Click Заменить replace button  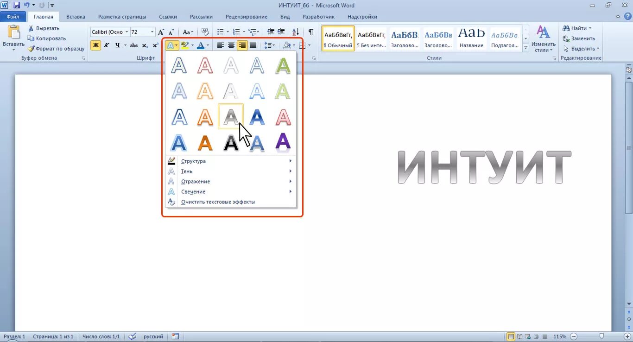[579, 38]
